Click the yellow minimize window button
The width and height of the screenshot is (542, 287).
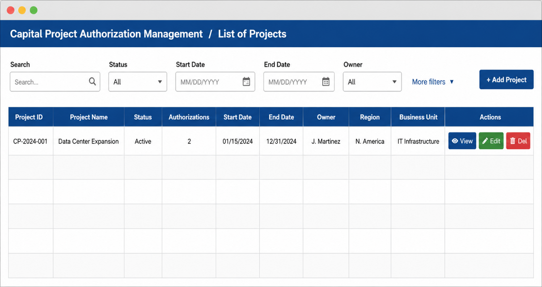(x=22, y=10)
